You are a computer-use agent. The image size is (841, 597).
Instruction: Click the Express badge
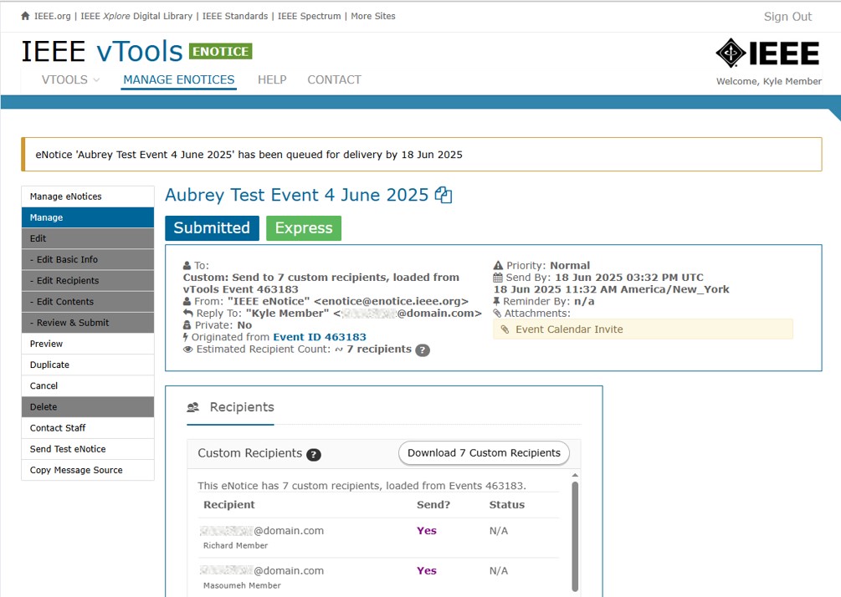[304, 228]
